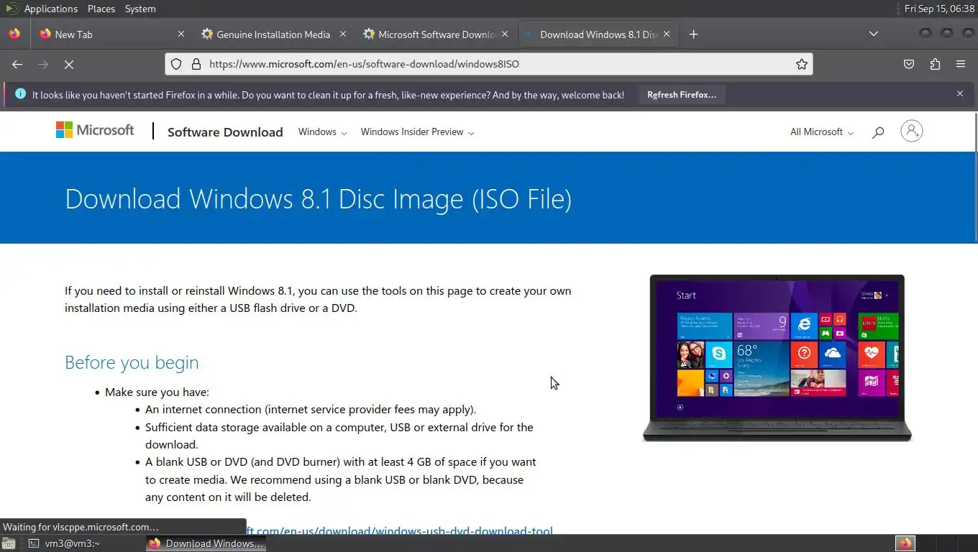Open the tracking protection shield icon
Viewport: 978px width, 552px height.
176,64
